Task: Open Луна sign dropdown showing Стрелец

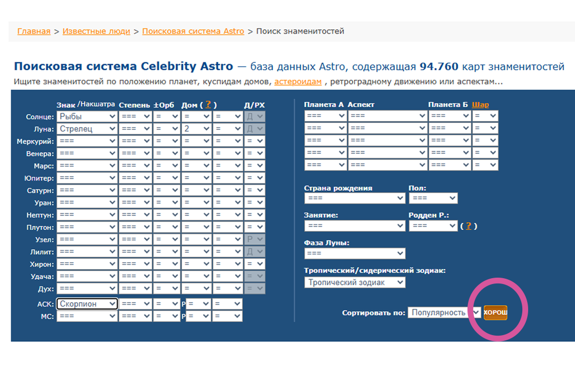Action: [87, 129]
